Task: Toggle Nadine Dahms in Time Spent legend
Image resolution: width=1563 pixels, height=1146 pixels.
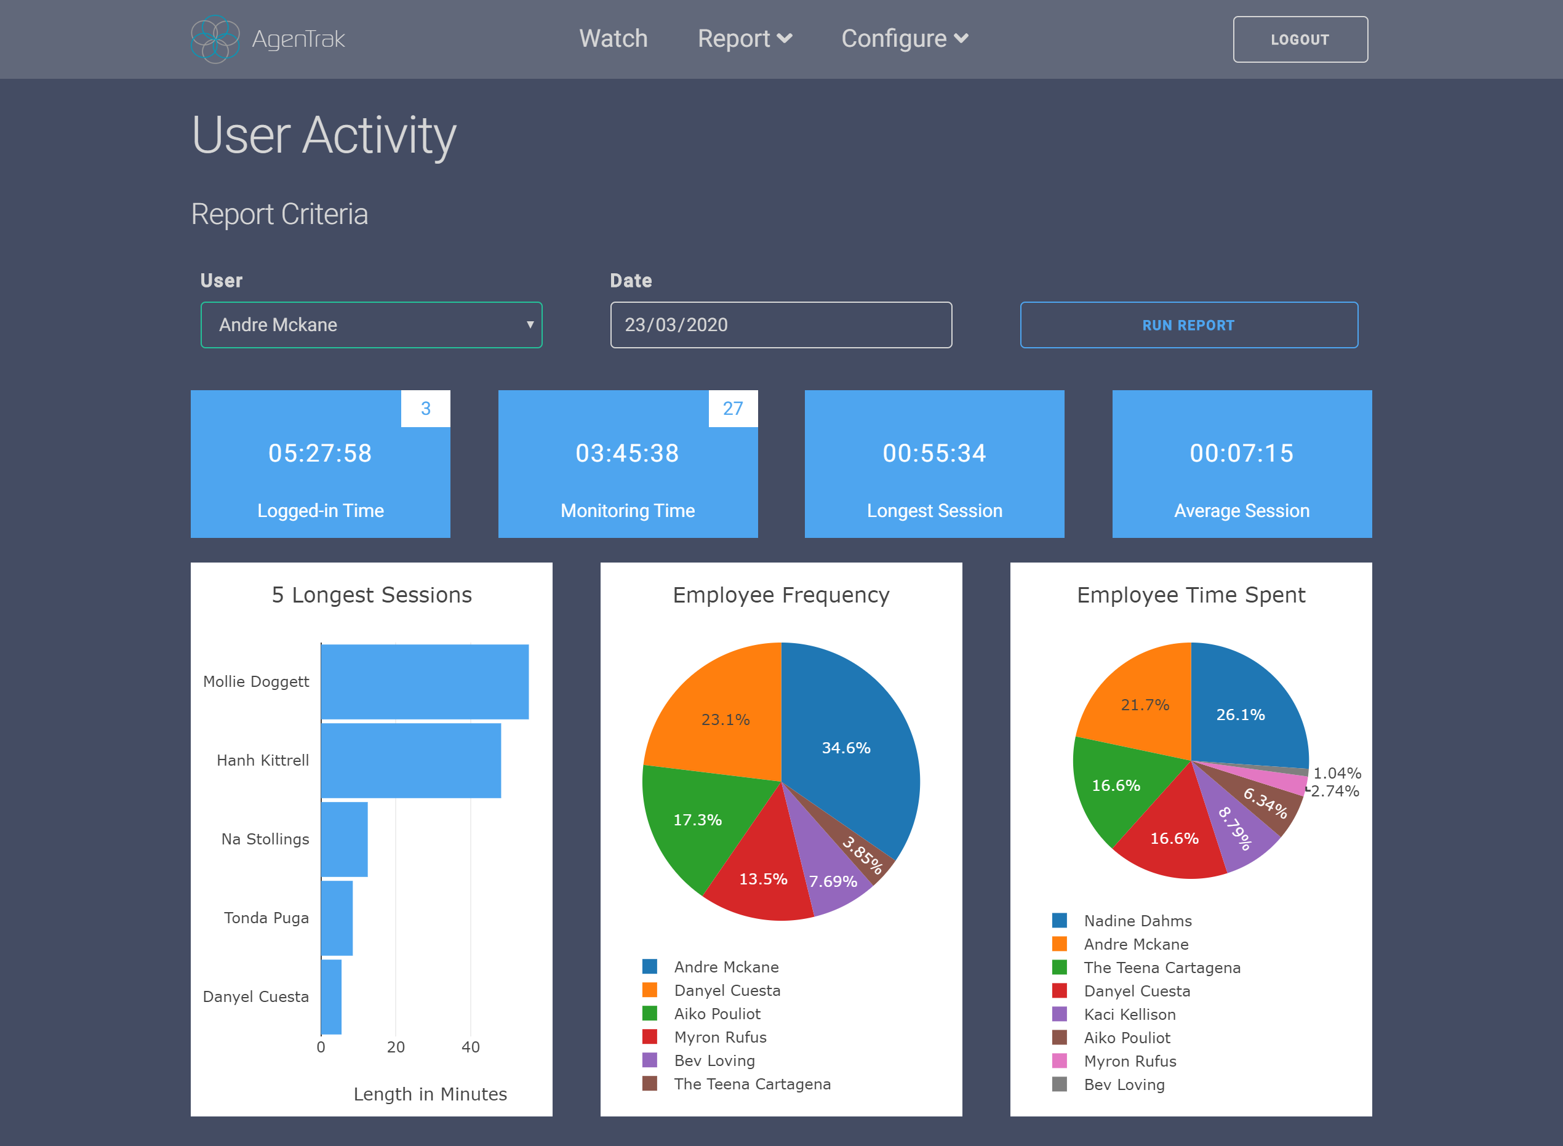Action: click(1137, 921)
